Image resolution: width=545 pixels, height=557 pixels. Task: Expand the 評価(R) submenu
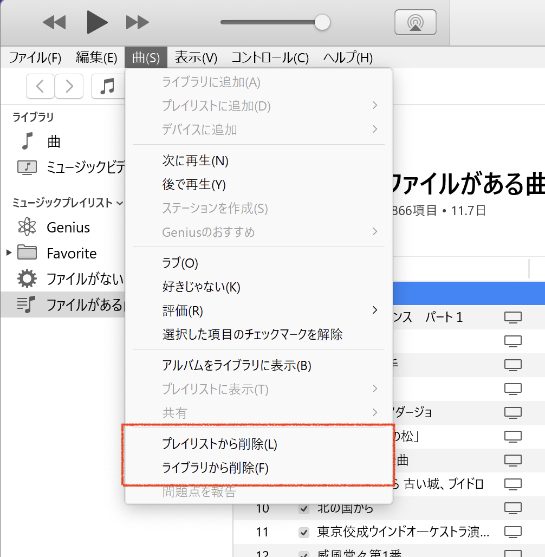[258, 310]
